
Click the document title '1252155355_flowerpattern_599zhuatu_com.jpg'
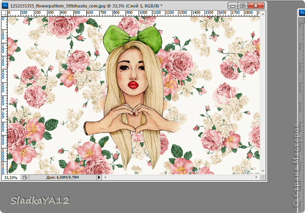(x=58, y=6)
